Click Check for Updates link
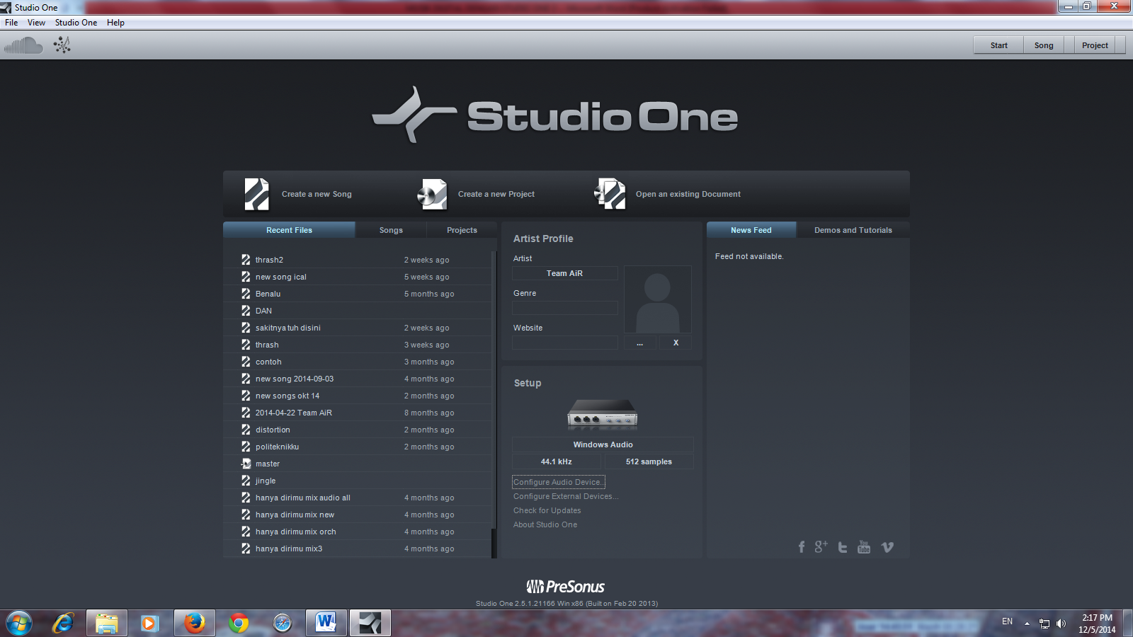The height and width of the screenshot is (637, 1133). tap(547, 510)
